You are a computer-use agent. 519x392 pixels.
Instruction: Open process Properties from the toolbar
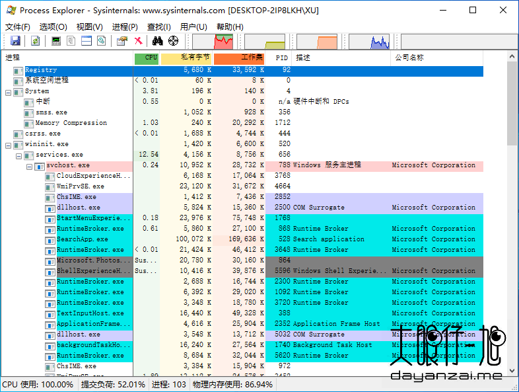pyautogui.click(x=121, y=41)
